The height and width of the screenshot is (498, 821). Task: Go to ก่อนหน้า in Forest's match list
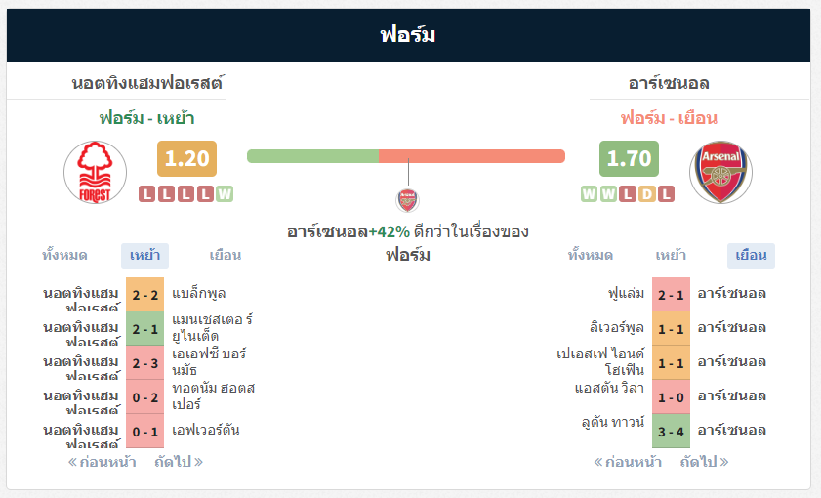point(103,462)
